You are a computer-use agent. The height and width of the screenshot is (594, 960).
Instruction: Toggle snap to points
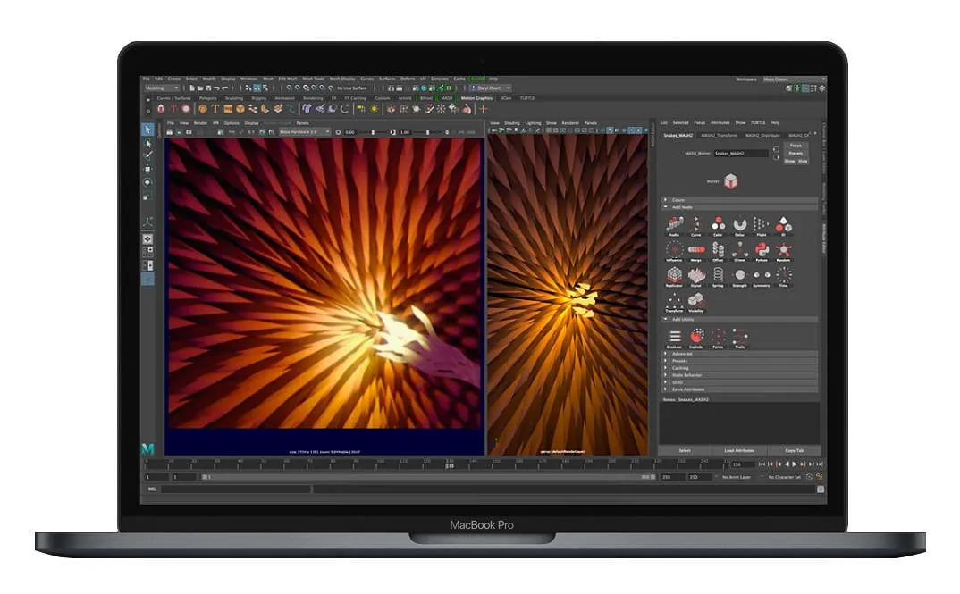click(x=306, y=88)
